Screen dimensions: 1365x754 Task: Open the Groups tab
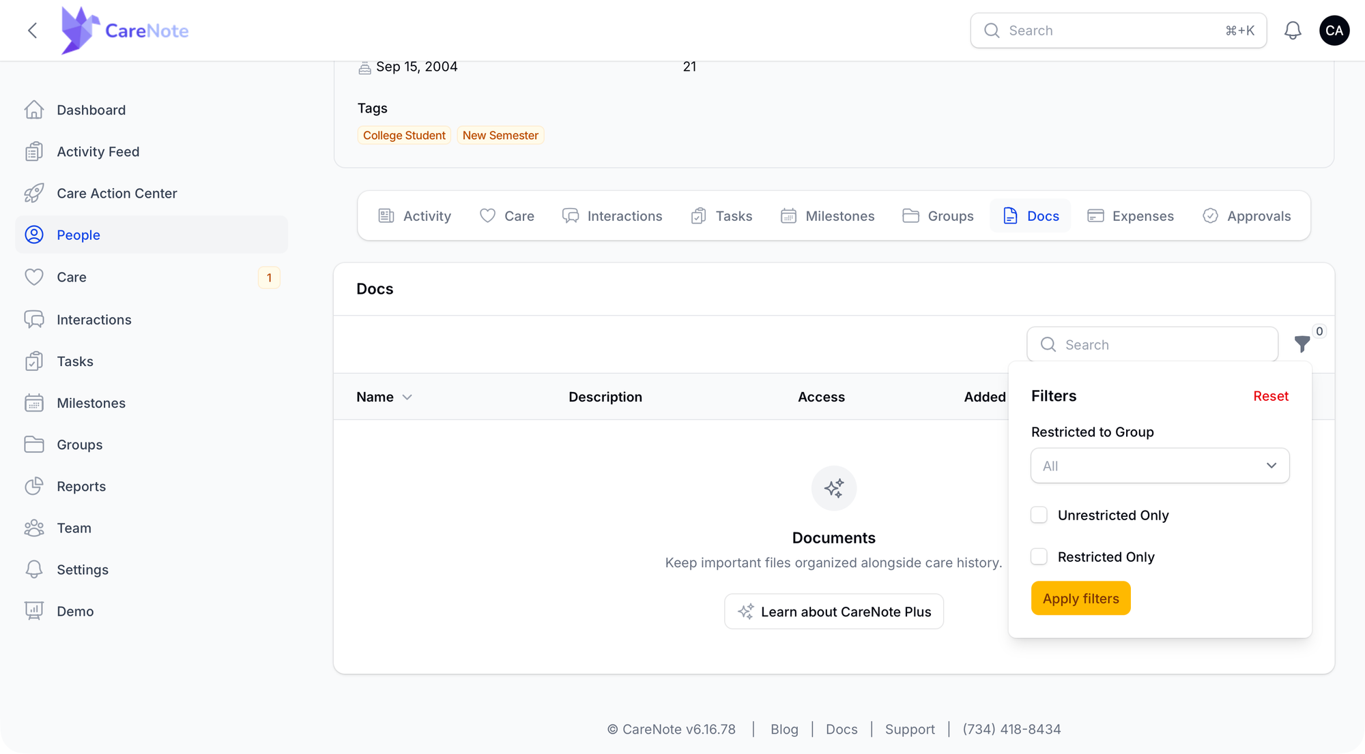tap(938, 216)
